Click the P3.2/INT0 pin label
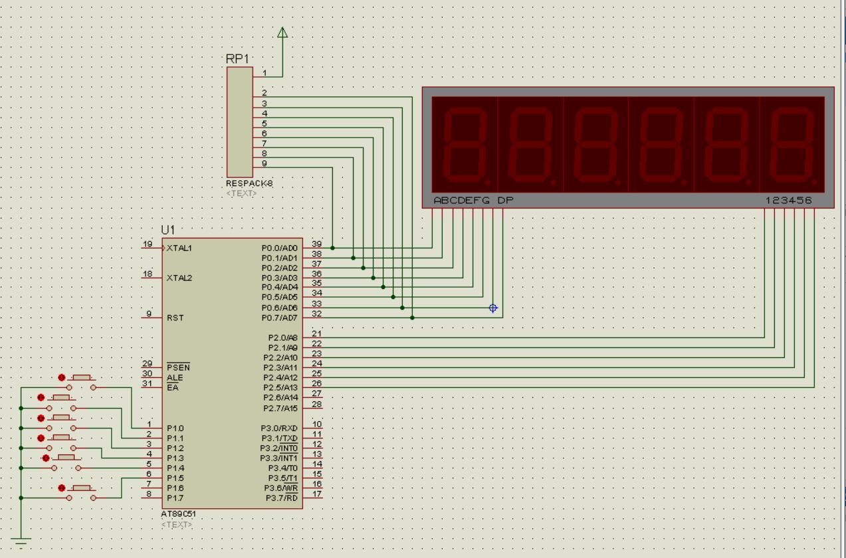Image resolution: width=846 pixels, height=558 pixels. click(279, 448)
